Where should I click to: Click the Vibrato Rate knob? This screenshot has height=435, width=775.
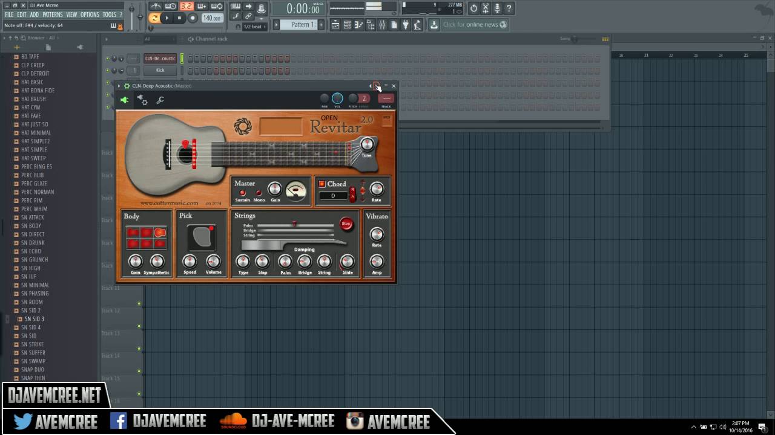pyautogui.click(x=377, y=234)
